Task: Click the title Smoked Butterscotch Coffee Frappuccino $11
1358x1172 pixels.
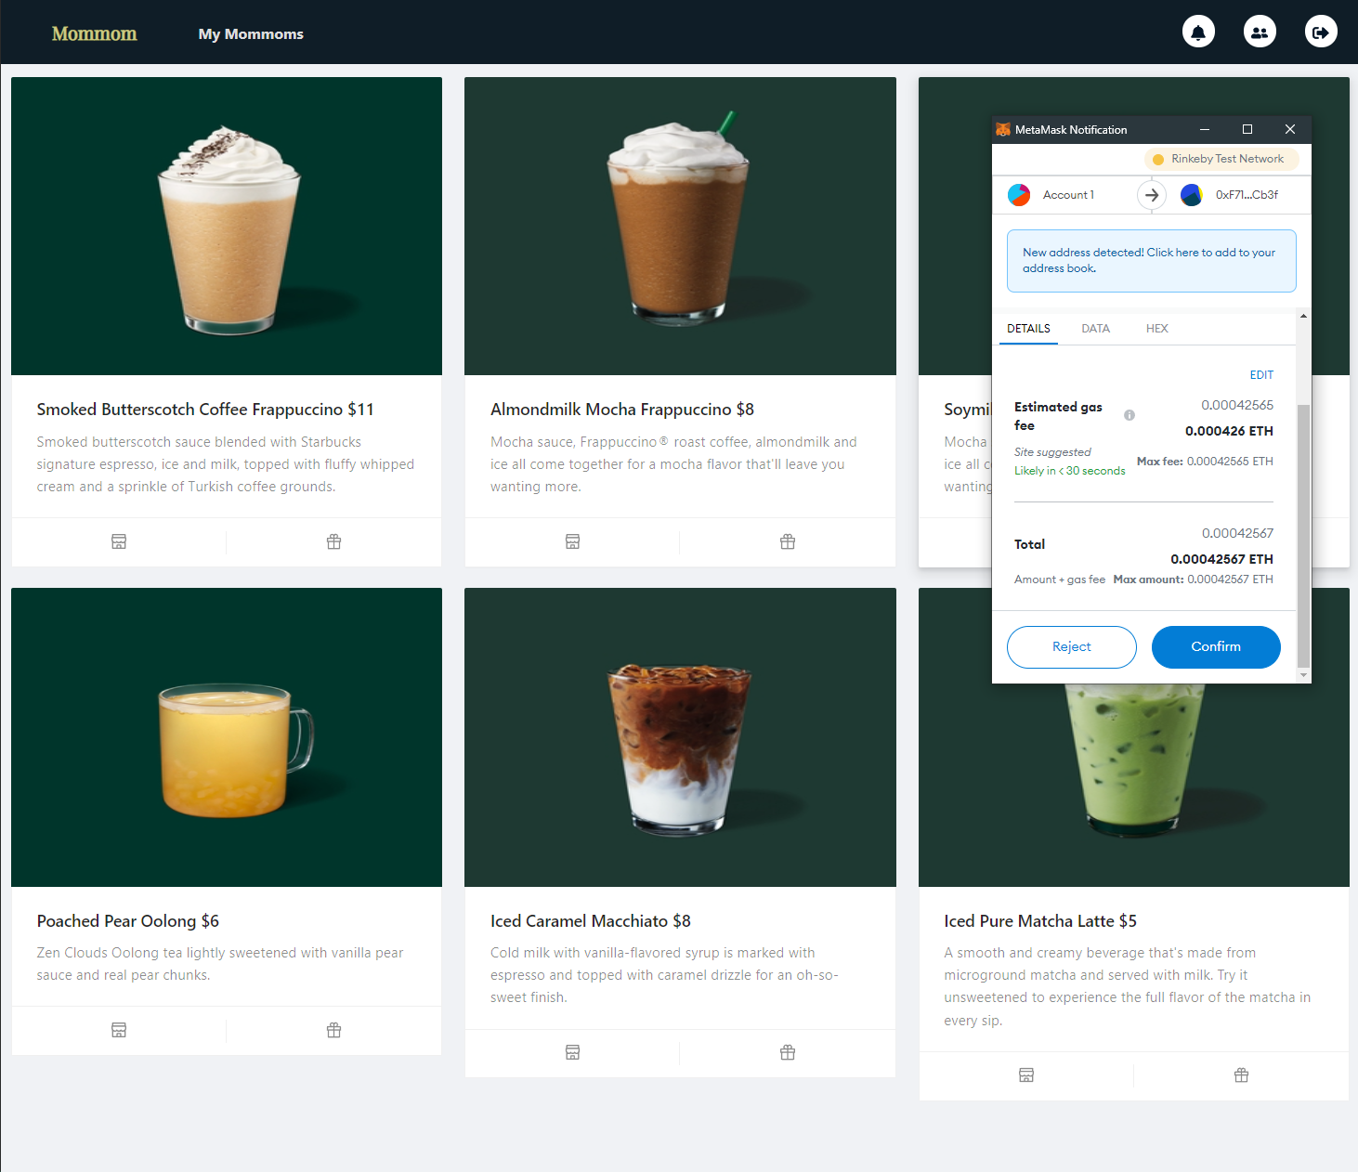Action: [205, 410]
